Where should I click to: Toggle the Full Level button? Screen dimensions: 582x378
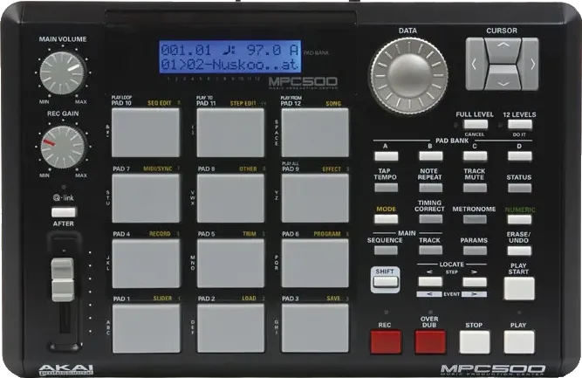click(x=476, y=124)
